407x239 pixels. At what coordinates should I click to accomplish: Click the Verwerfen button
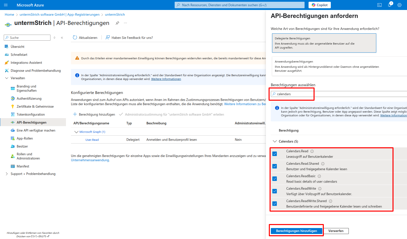pyautogui.click(x=336, y=231)
